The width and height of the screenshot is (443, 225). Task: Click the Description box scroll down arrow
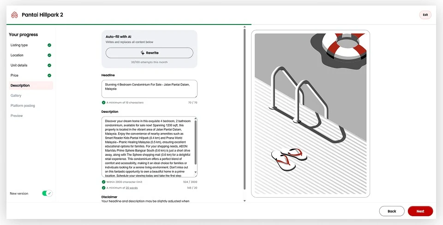click(x=196, y=172)
